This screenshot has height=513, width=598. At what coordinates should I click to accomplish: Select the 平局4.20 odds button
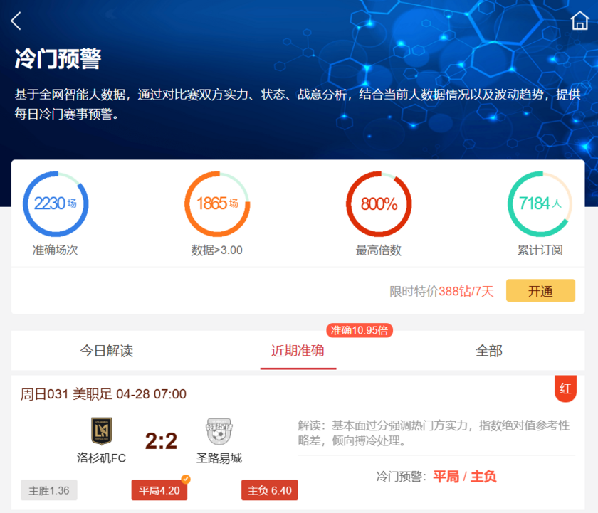(159, 490)
